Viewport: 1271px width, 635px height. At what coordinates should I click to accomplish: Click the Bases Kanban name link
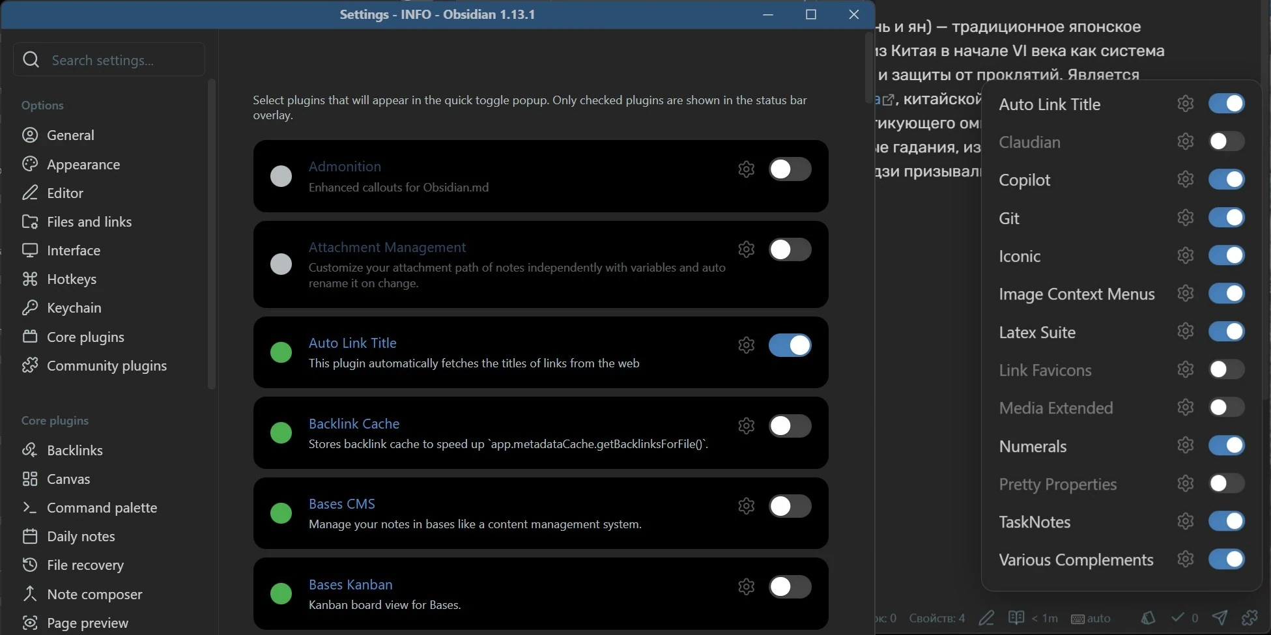coord(350,584)
